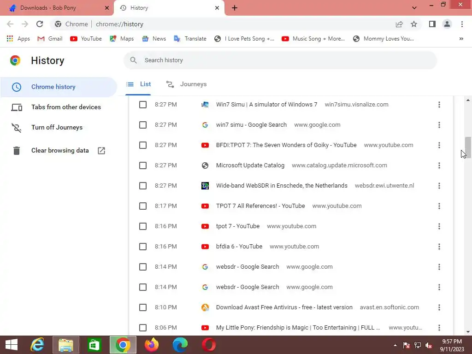Switch to the Downloads - Bob Pony tab
This screenshot has height=354, width=472.
click(57, 8)
